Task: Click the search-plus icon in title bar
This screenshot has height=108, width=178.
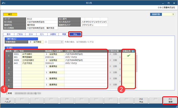Action: pos(4,3)
